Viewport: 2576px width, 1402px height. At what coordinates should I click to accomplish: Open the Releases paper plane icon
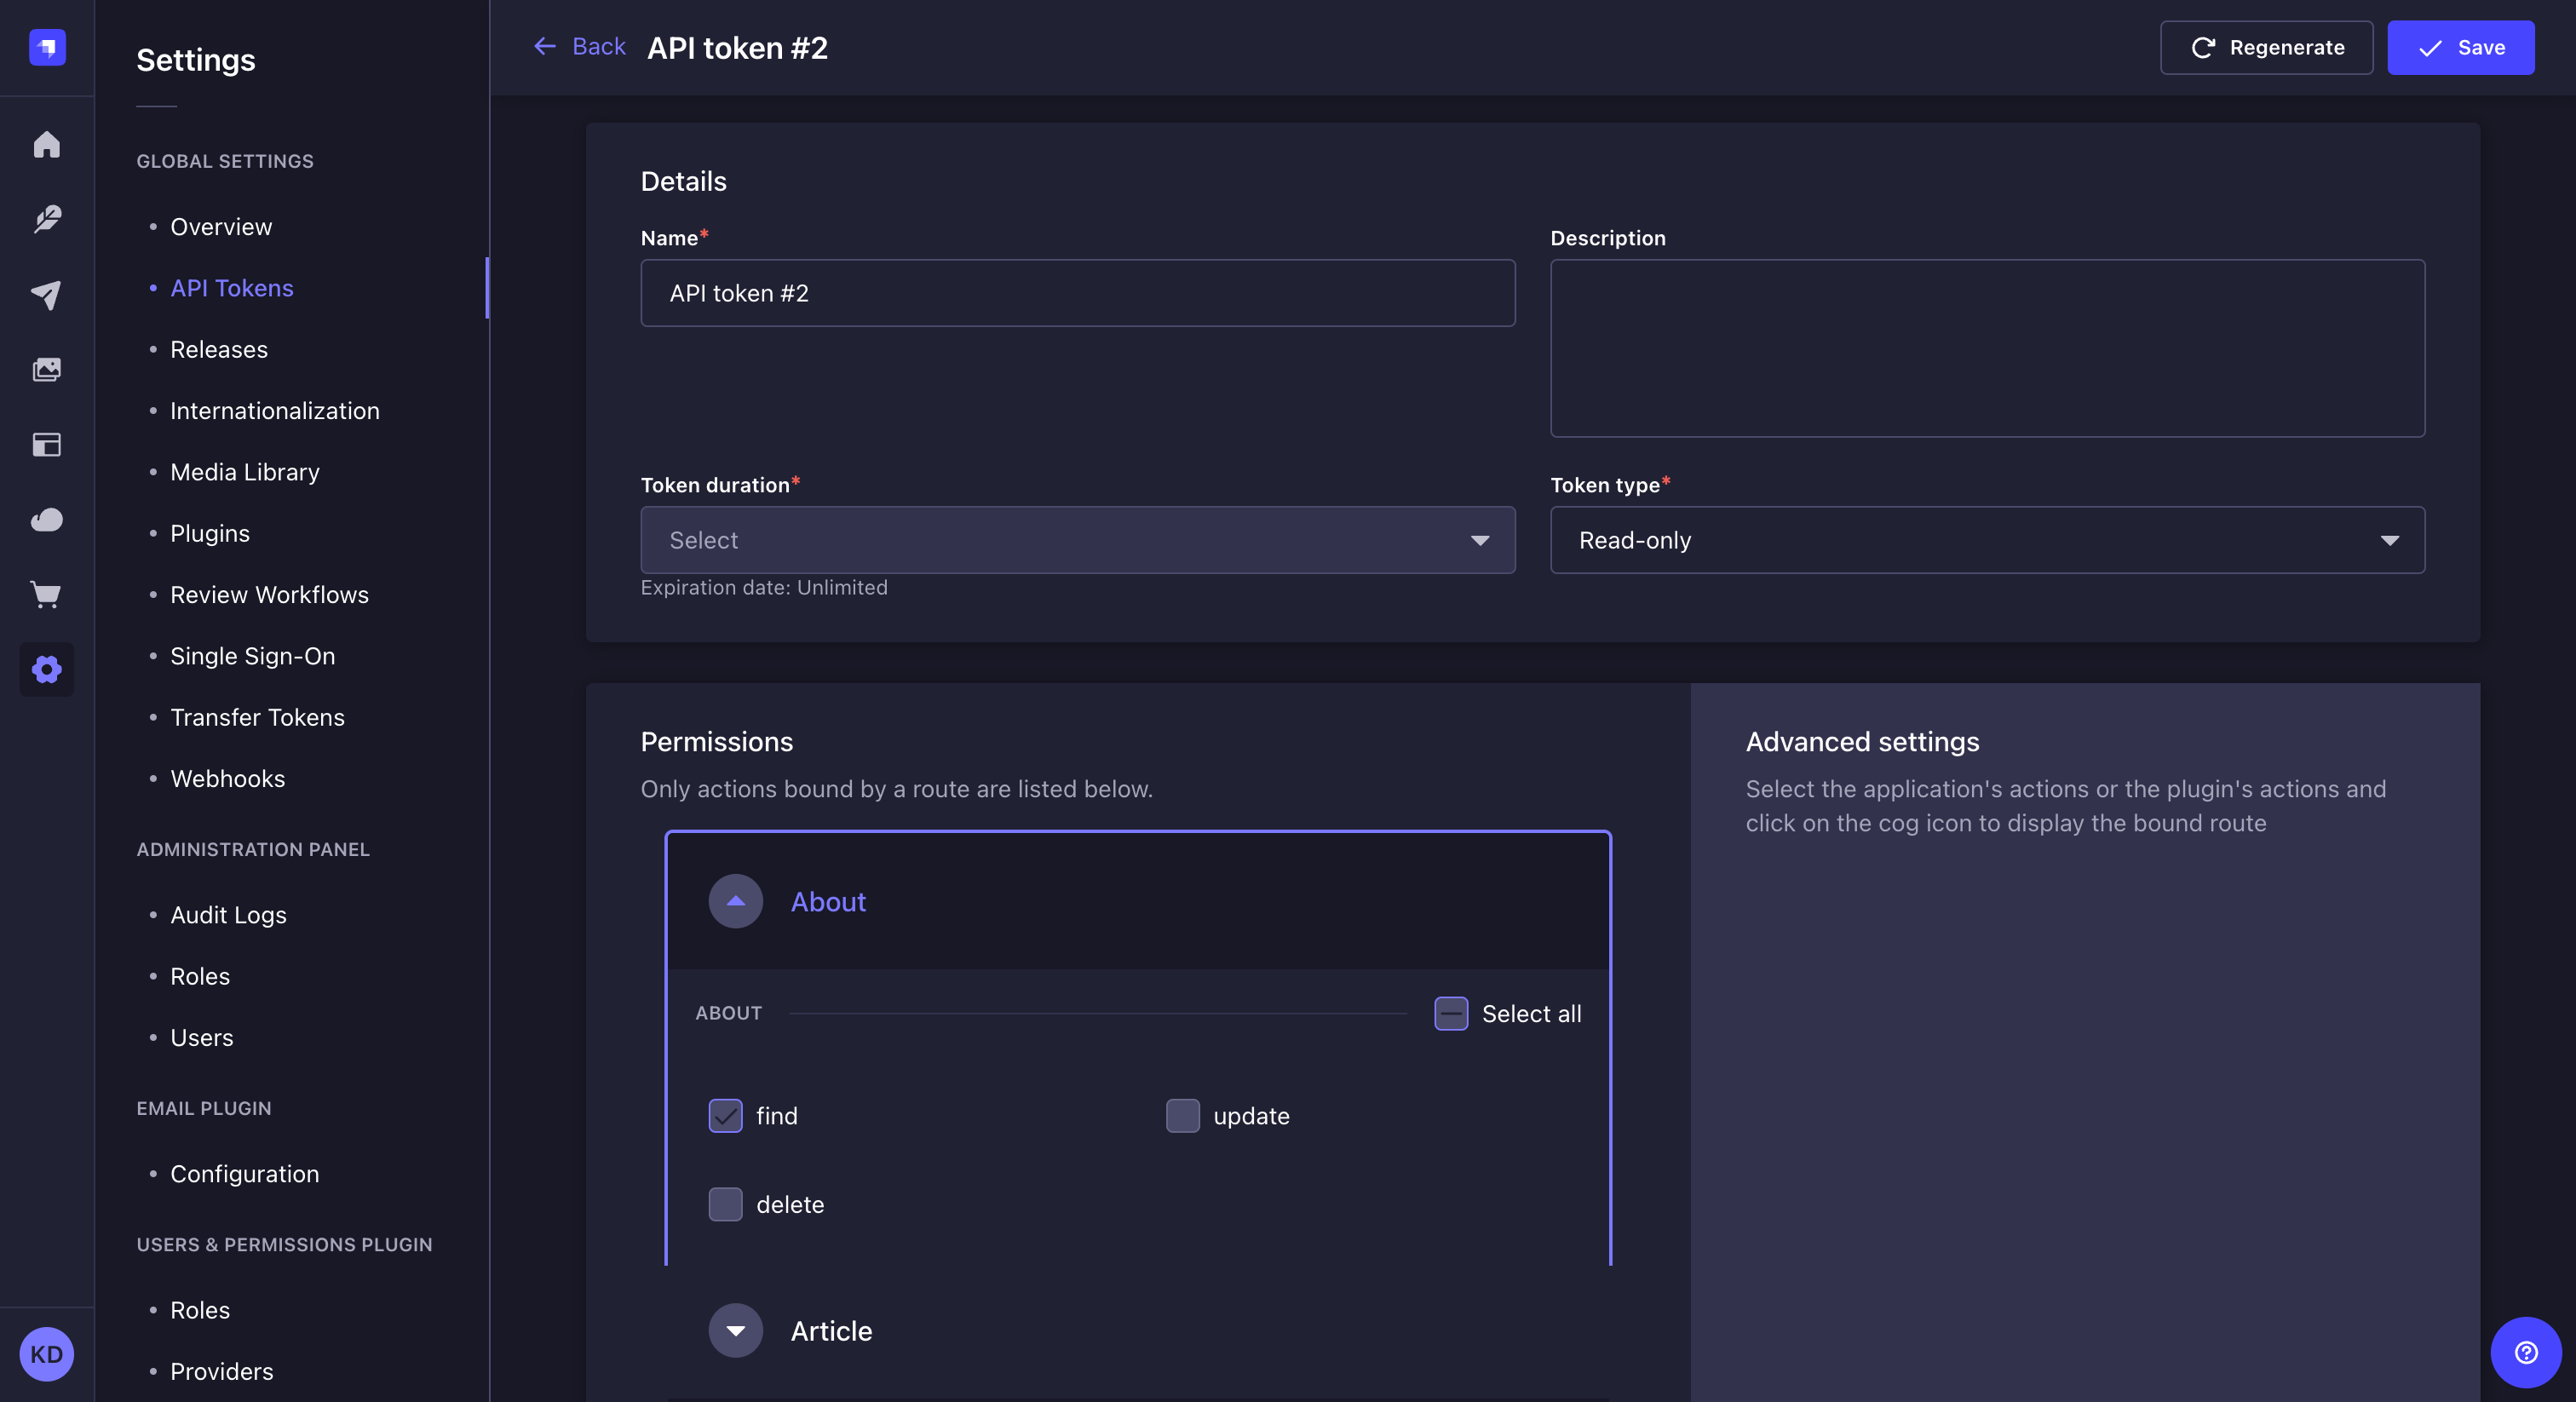pyautogui.click(x=46, y=294)
